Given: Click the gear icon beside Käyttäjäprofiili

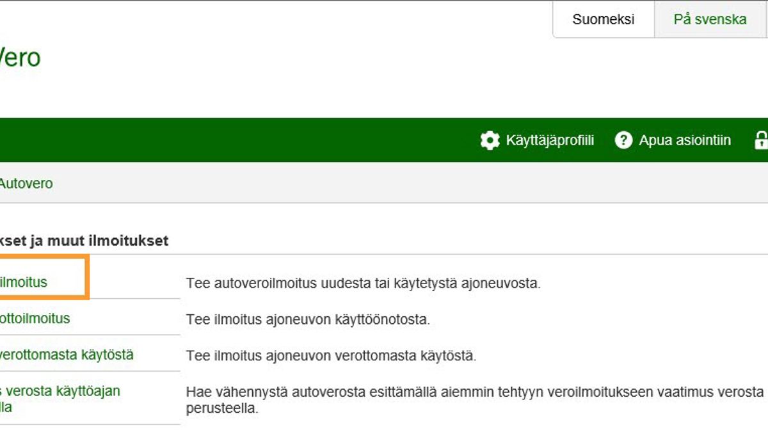Looking at the screenshot, I should pos(490,140).
